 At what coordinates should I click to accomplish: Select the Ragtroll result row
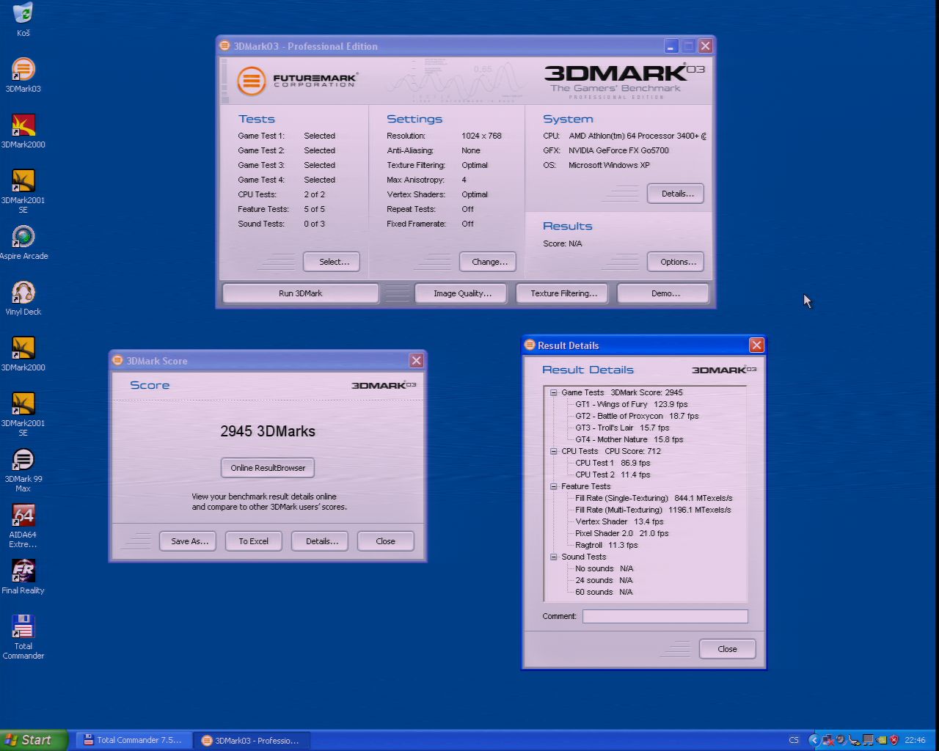point(606,545)
